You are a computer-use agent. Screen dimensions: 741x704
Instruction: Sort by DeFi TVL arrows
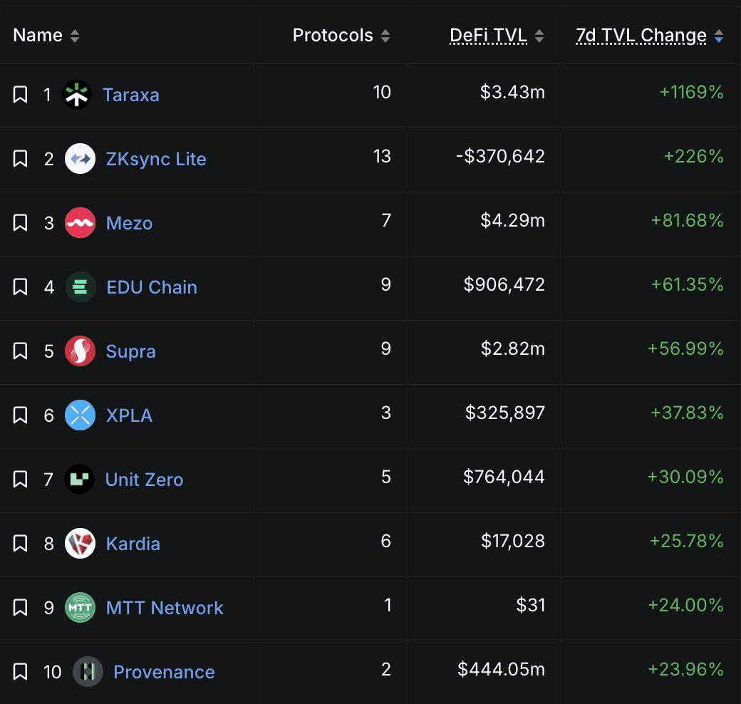click(539, 36)
